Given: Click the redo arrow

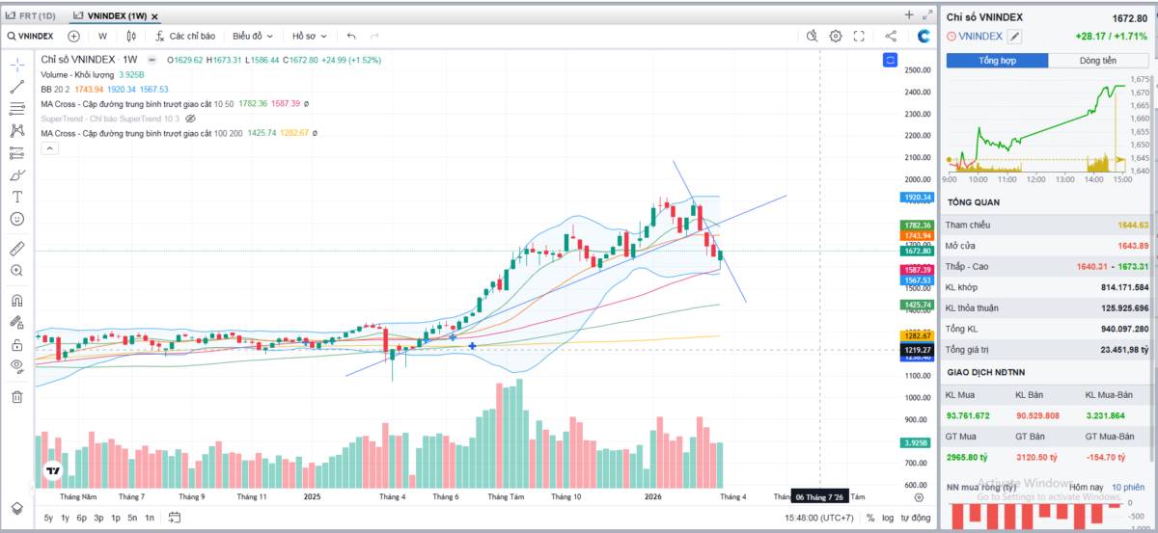Looking at the screenshot, I should coord(374,36).
